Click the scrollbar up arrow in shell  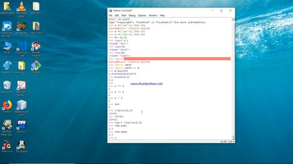pos(233,19)
